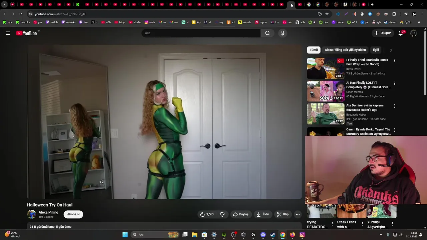Click the Oluştur create button

pos(382,33)
